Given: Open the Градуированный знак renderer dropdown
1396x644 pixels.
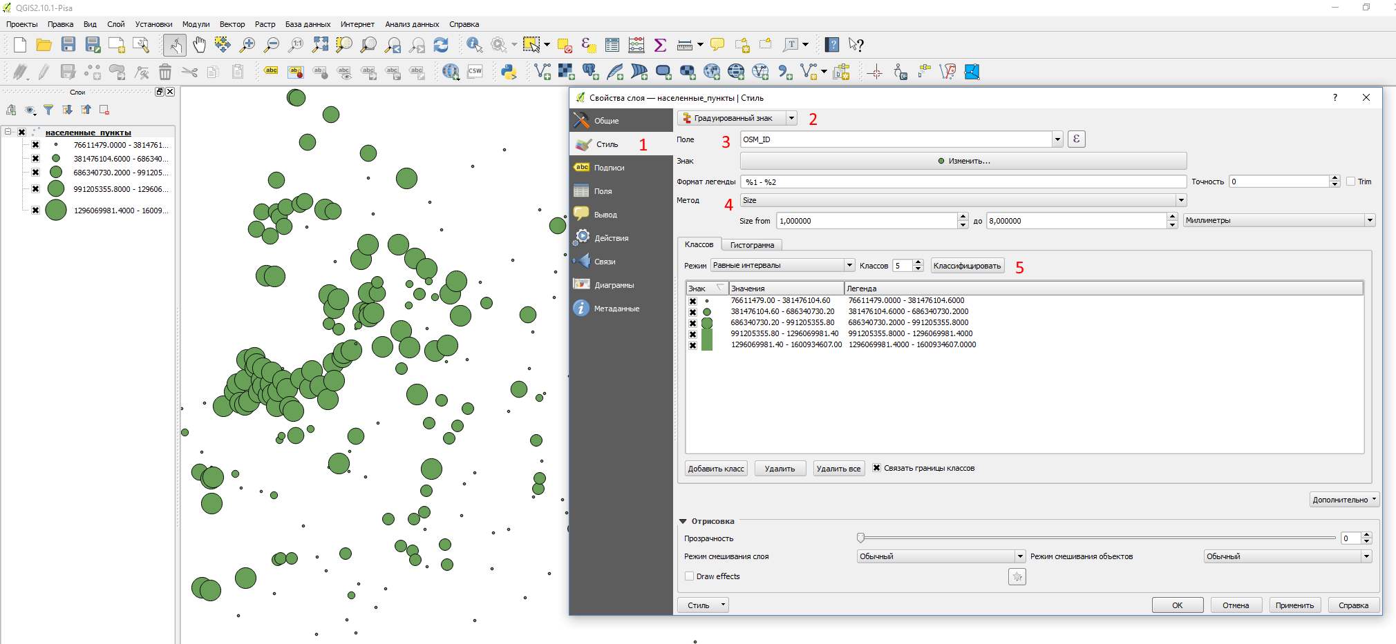Looking at the screenshot, I should pos(737,118).
